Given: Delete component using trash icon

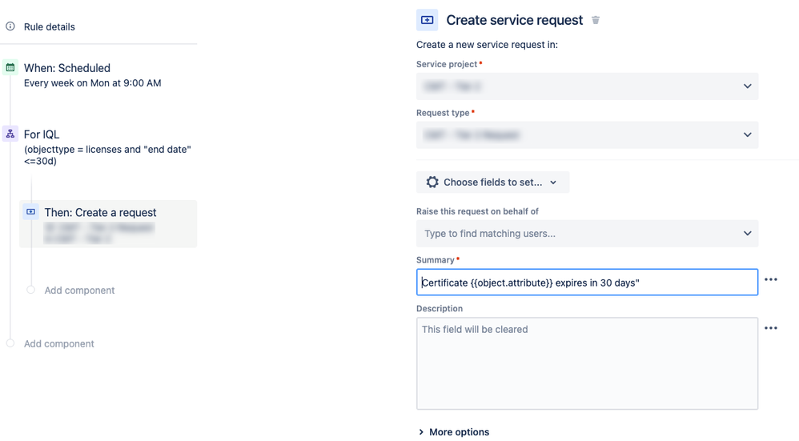Looking at the screenshot, I should pyautogui.click(x=596, y=20).
